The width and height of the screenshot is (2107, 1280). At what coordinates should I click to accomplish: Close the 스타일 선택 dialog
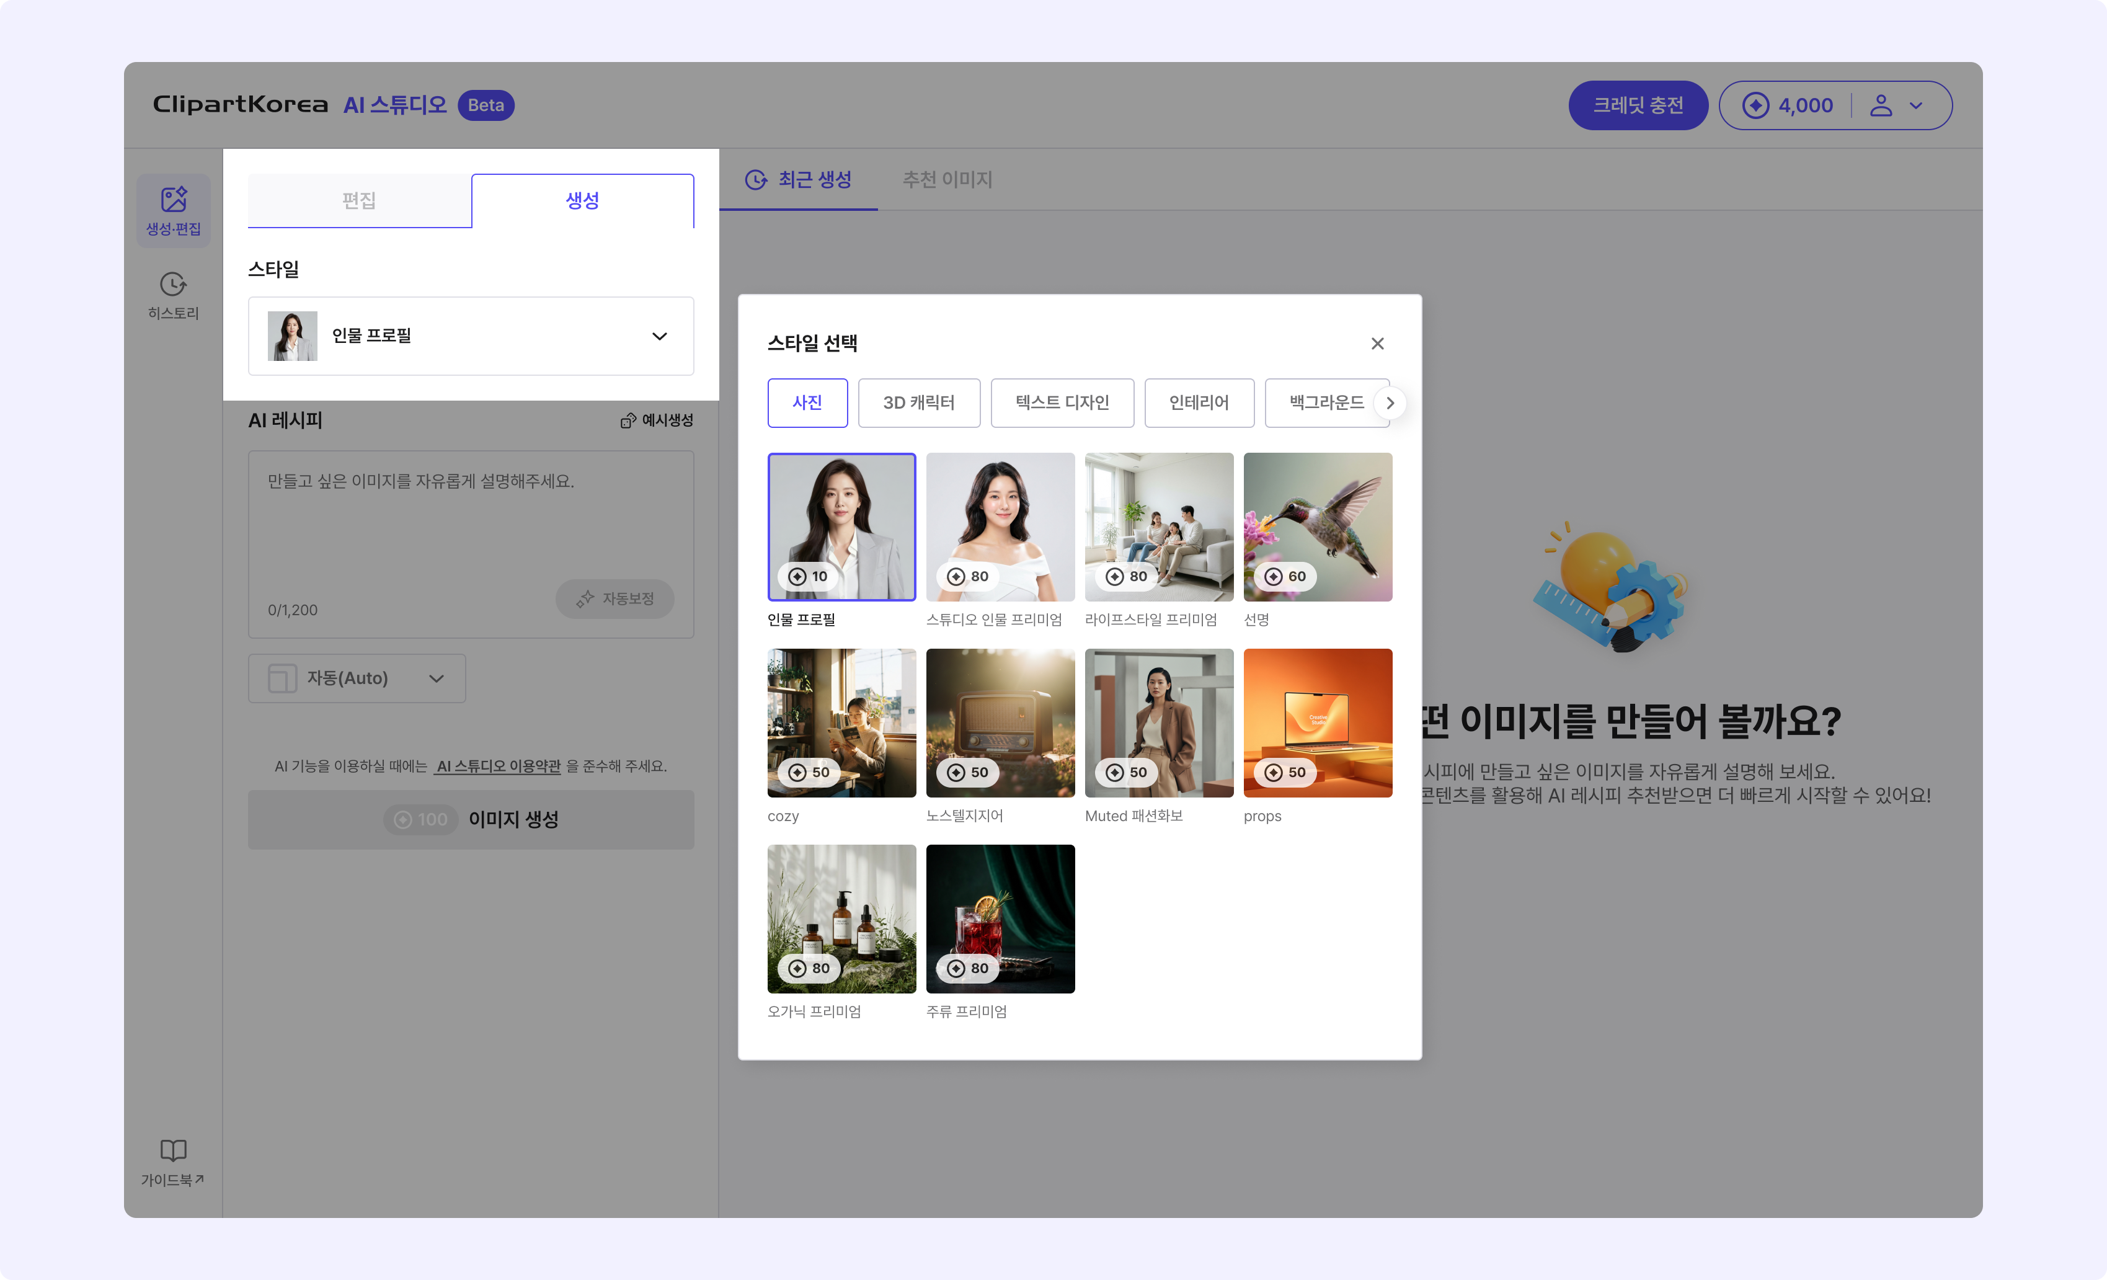tap(1377, 343)
